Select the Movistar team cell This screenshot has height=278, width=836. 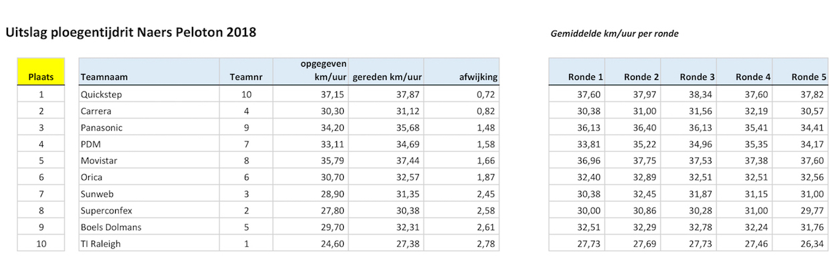click(x=149, y=161)
